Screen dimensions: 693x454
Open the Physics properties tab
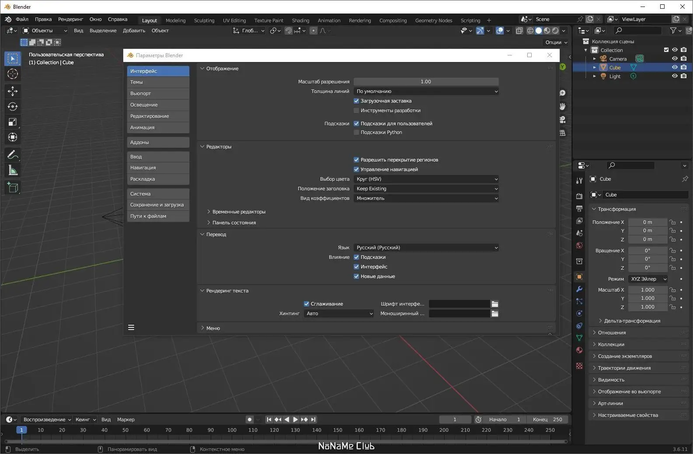[x=579, y=313]
